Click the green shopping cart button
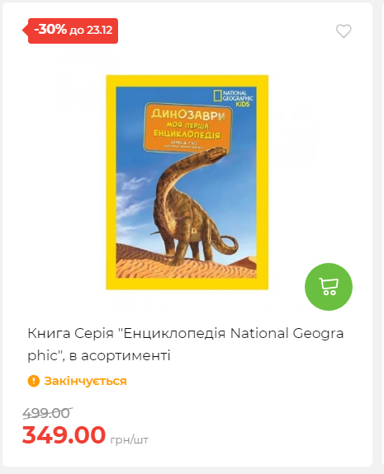 pos(329,287)
